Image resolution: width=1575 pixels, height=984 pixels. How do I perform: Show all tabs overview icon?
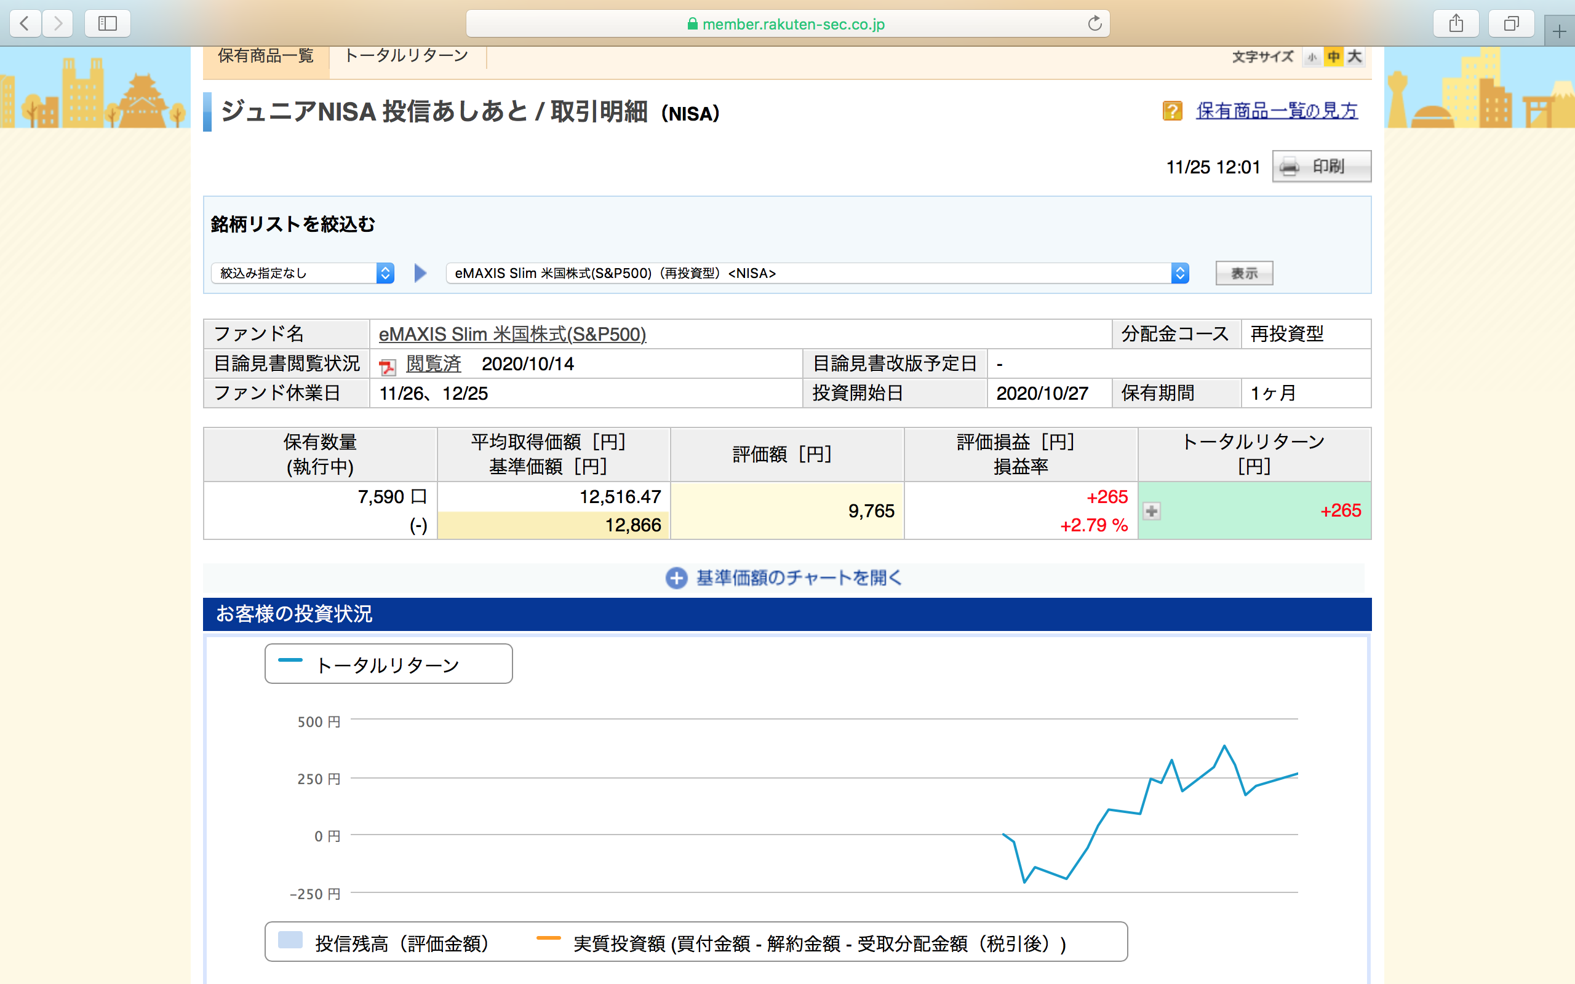[x=1511, y=24]
